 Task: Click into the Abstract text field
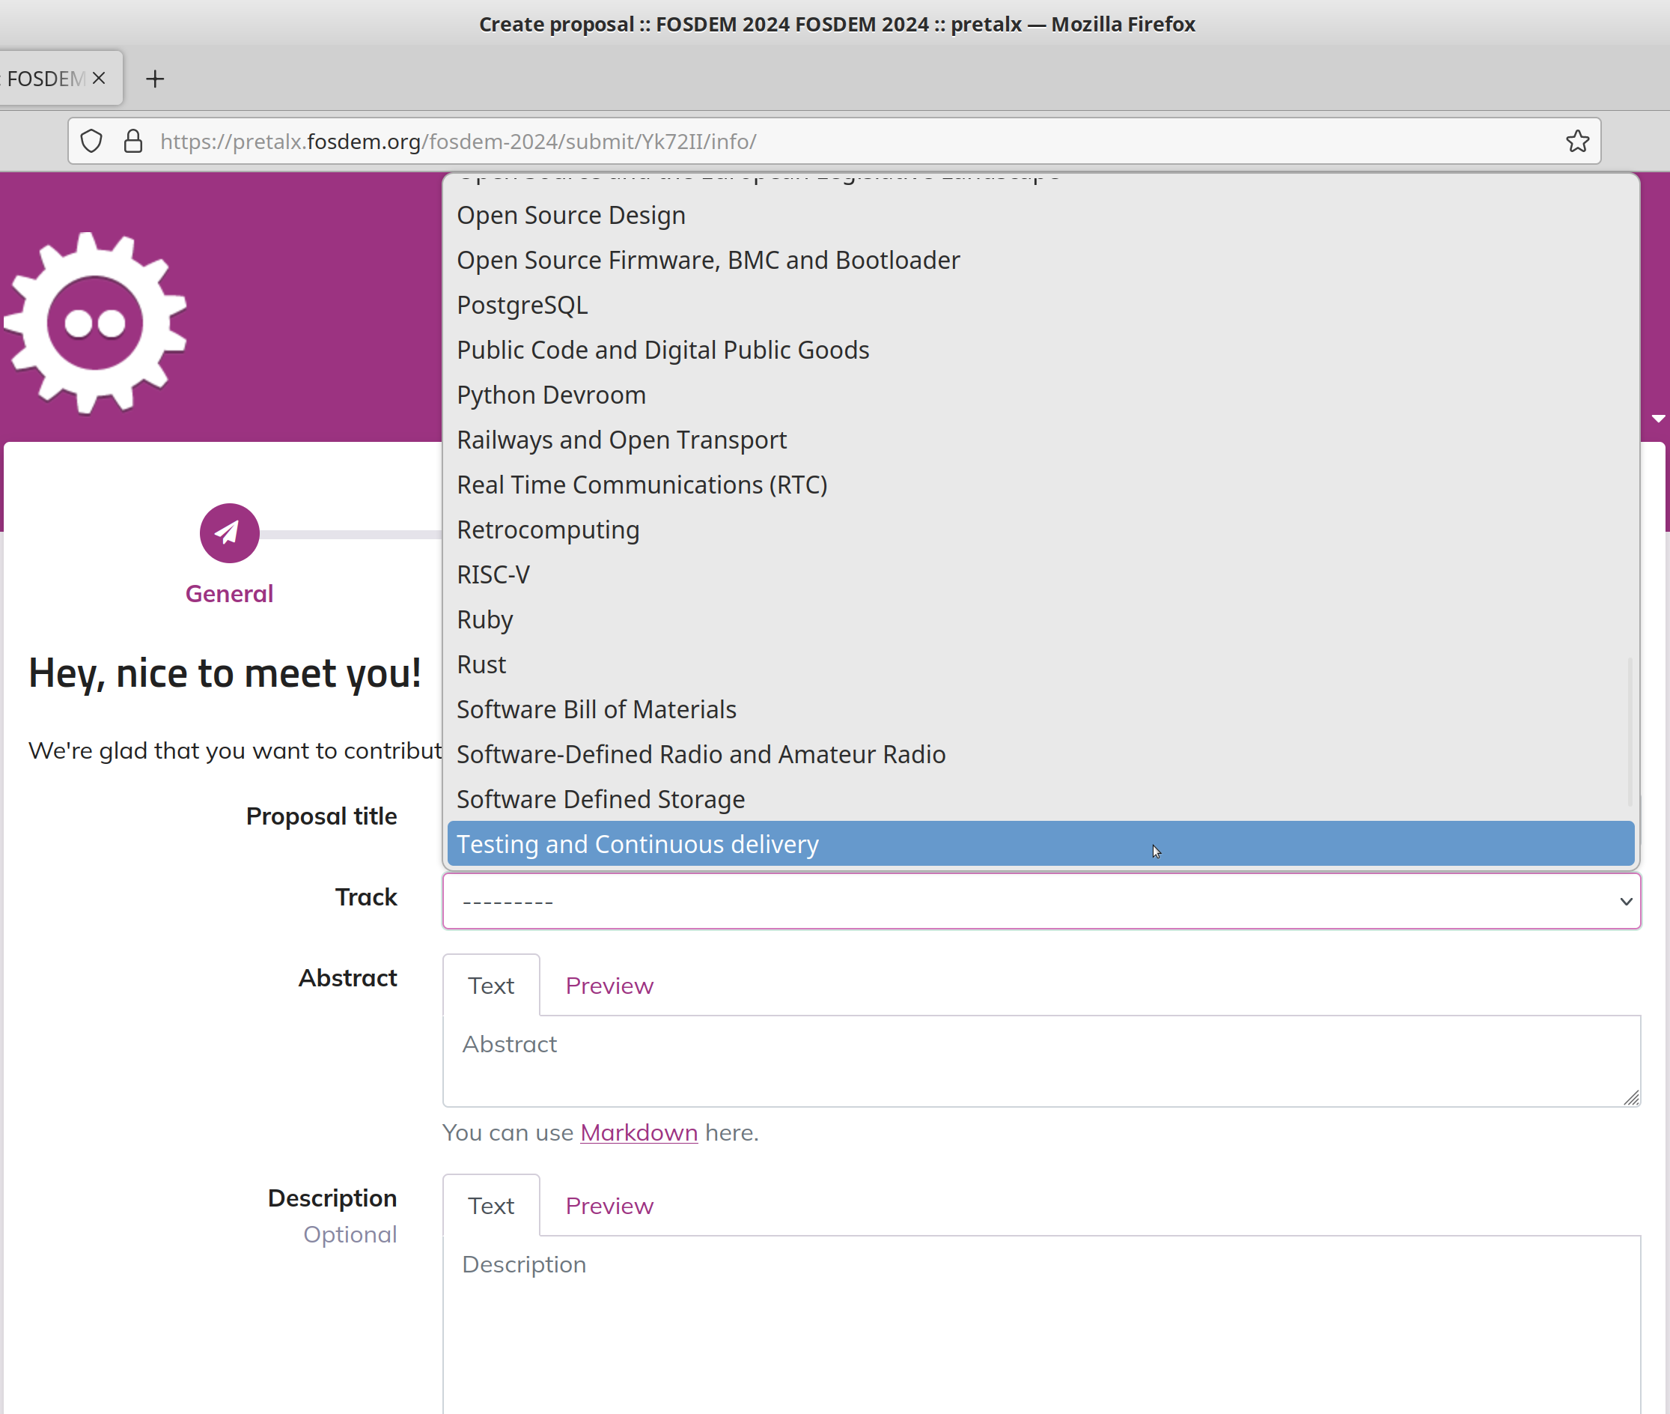coord(1040,1060)
